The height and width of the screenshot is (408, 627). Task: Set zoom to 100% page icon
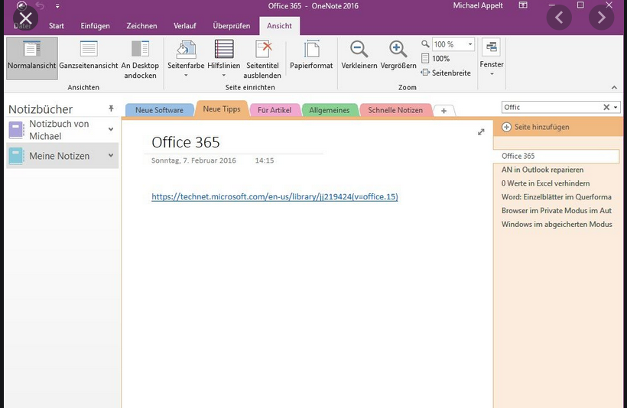[425, 58]
